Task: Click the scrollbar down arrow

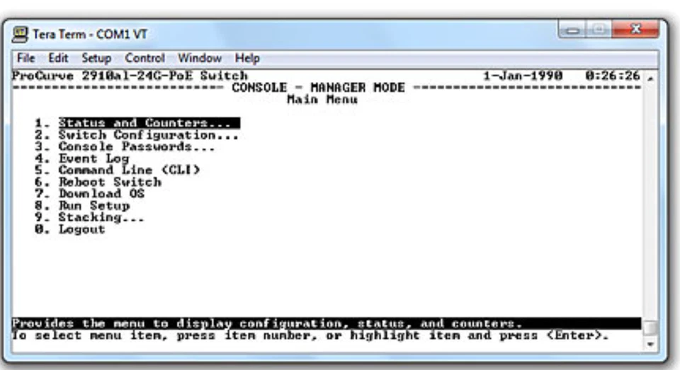Action: (x=650, y=344)
